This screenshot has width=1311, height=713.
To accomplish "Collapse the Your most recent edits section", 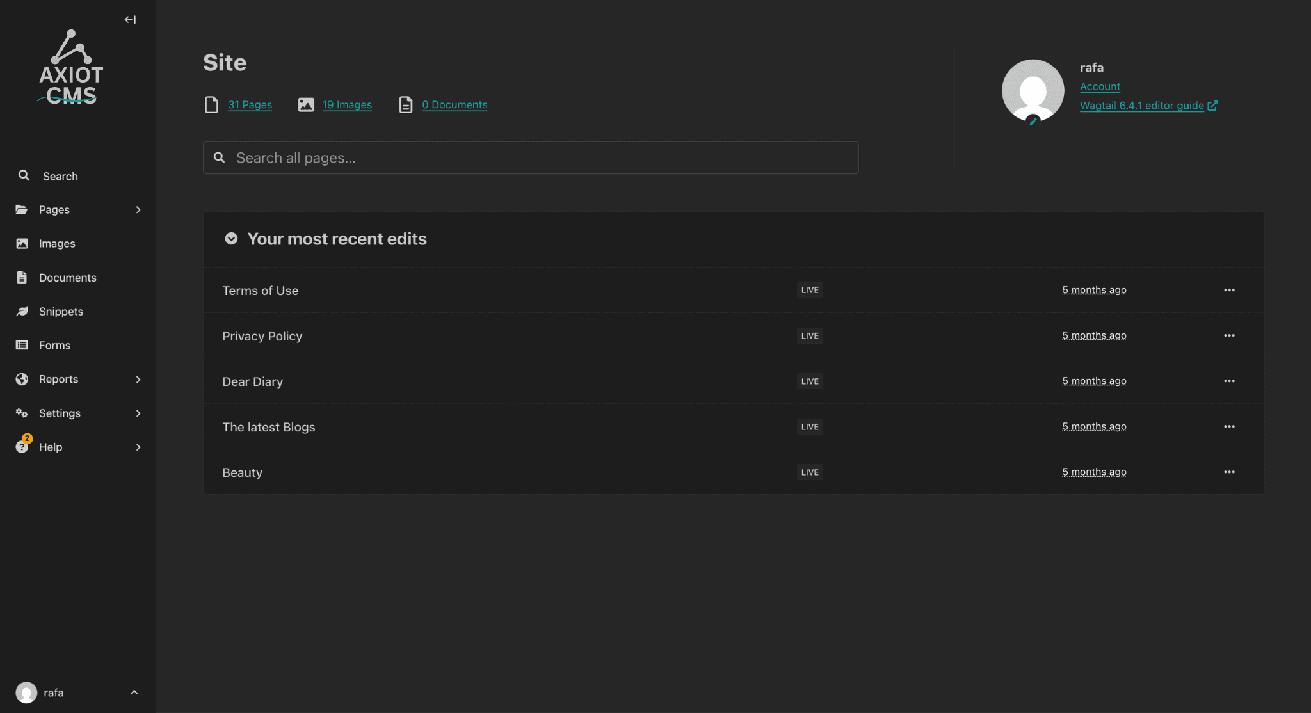I will click(x=231, y=239).
